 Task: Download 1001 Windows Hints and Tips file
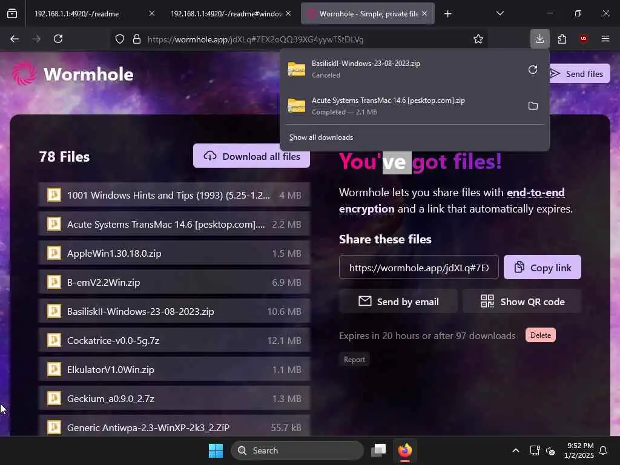(174, 195)
